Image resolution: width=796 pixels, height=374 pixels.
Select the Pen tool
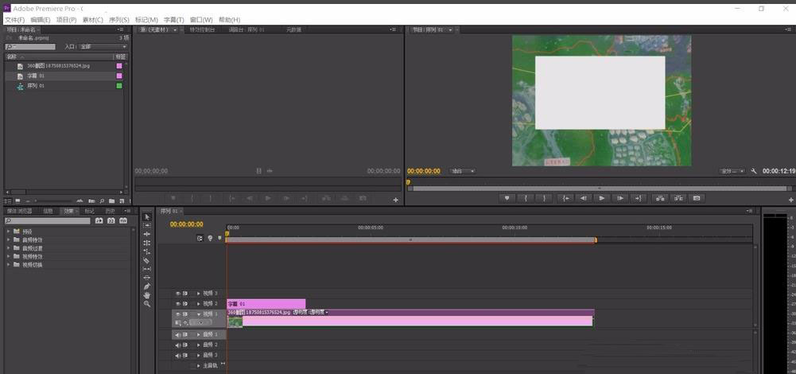tap(146, 286)
